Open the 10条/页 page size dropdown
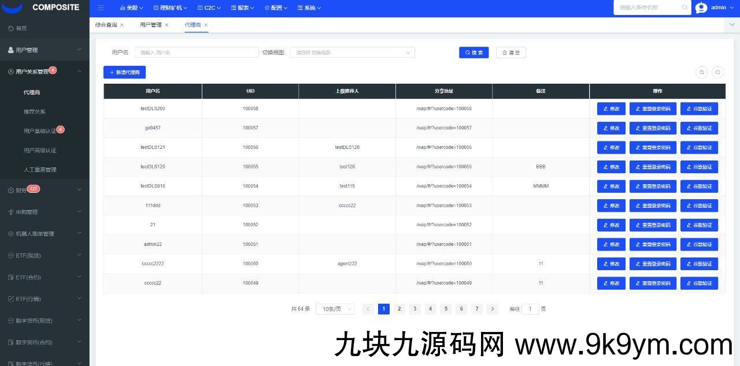The image size is (740, 366). tap(334, 309)
